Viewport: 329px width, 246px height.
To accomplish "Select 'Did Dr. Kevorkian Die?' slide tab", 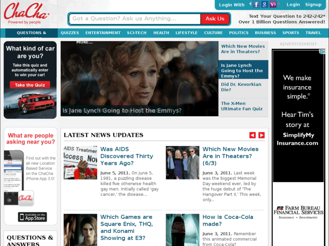I will (x=243, y=88).
